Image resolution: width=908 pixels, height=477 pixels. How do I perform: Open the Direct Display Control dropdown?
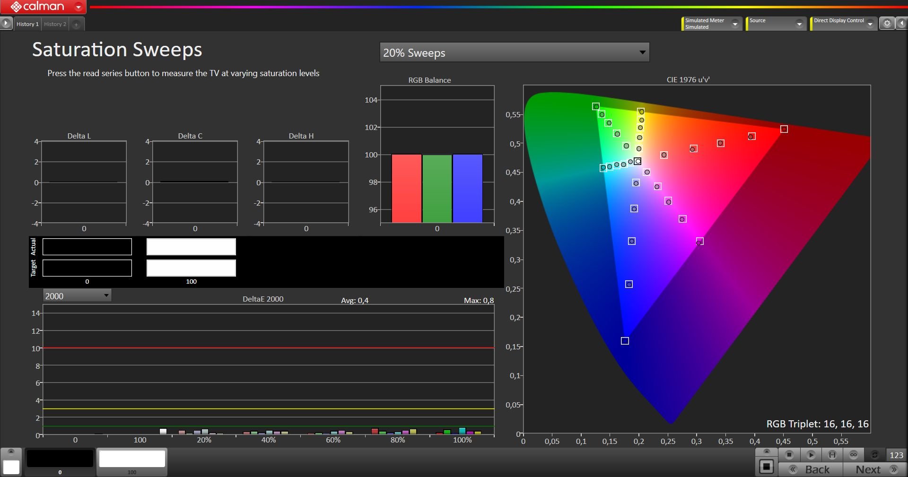coord(870,24)
